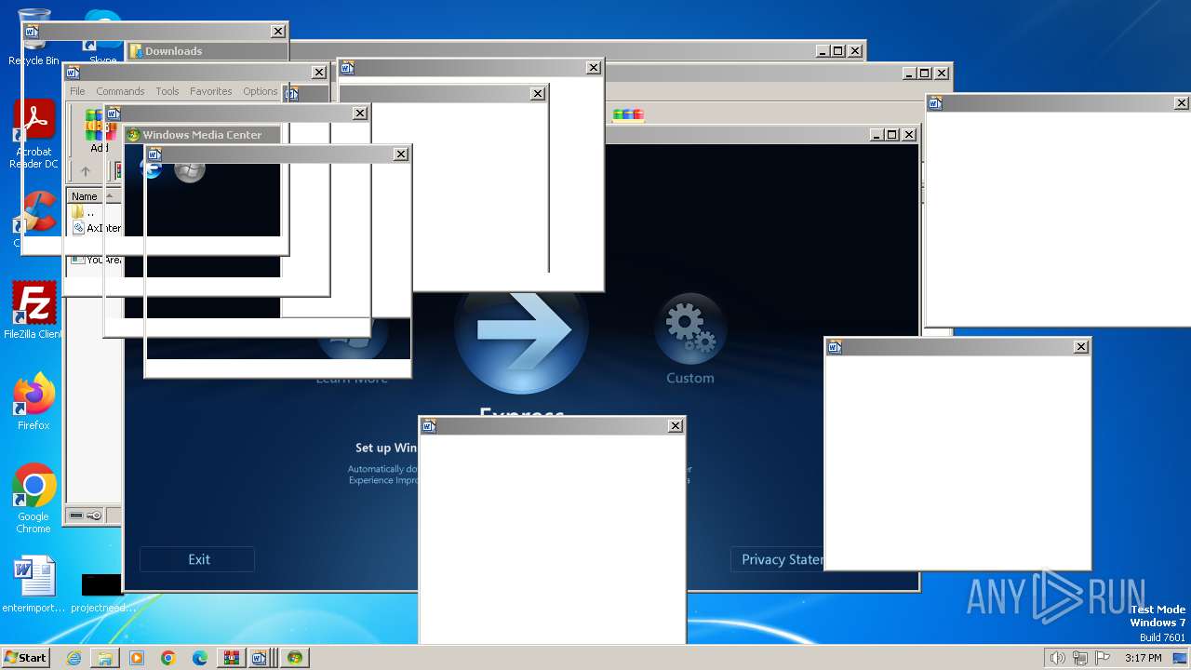Launch Acrobat Reader DC from the desktop
The image size is (1191, 670).
click(33, 134)
